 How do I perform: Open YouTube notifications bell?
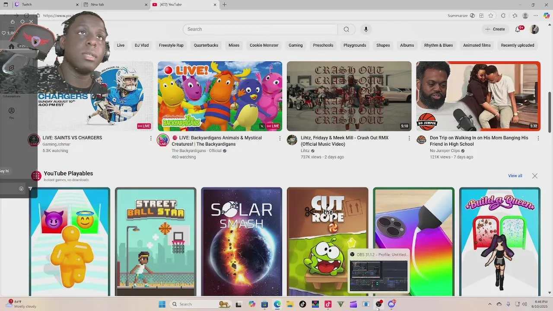(x=518, y=29)
